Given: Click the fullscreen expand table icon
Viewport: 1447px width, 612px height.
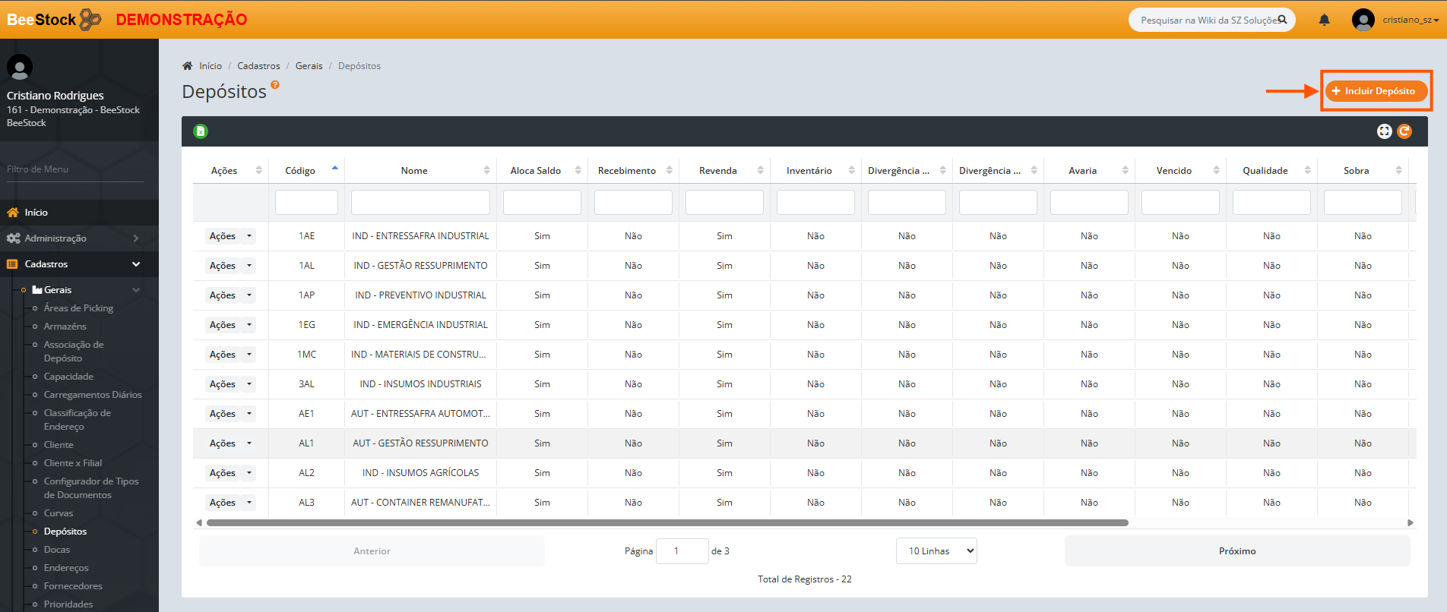Looking at the screenshot, I should pyautogui.click(x=1384, y=131).
